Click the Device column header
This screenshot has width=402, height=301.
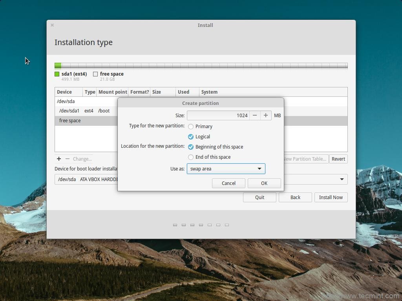[68, 92]
